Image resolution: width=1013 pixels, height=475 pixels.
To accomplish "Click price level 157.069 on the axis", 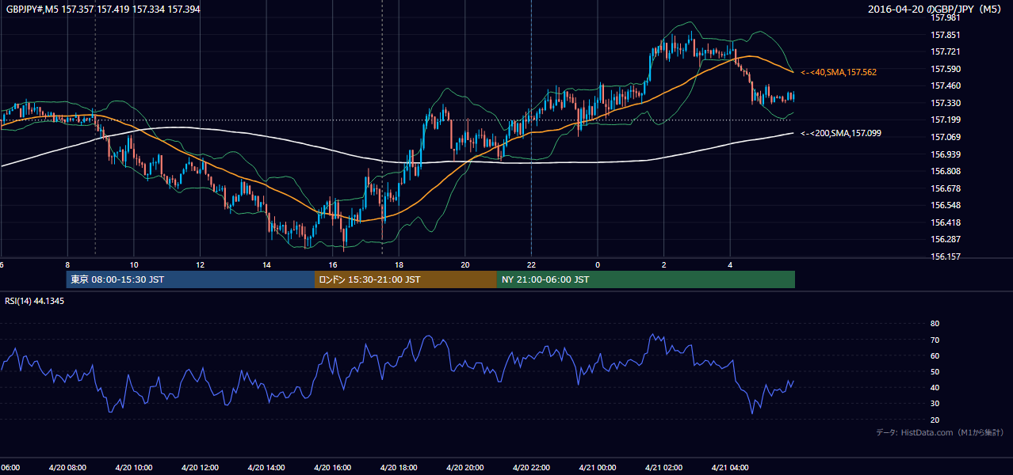I will click(945, 137).
